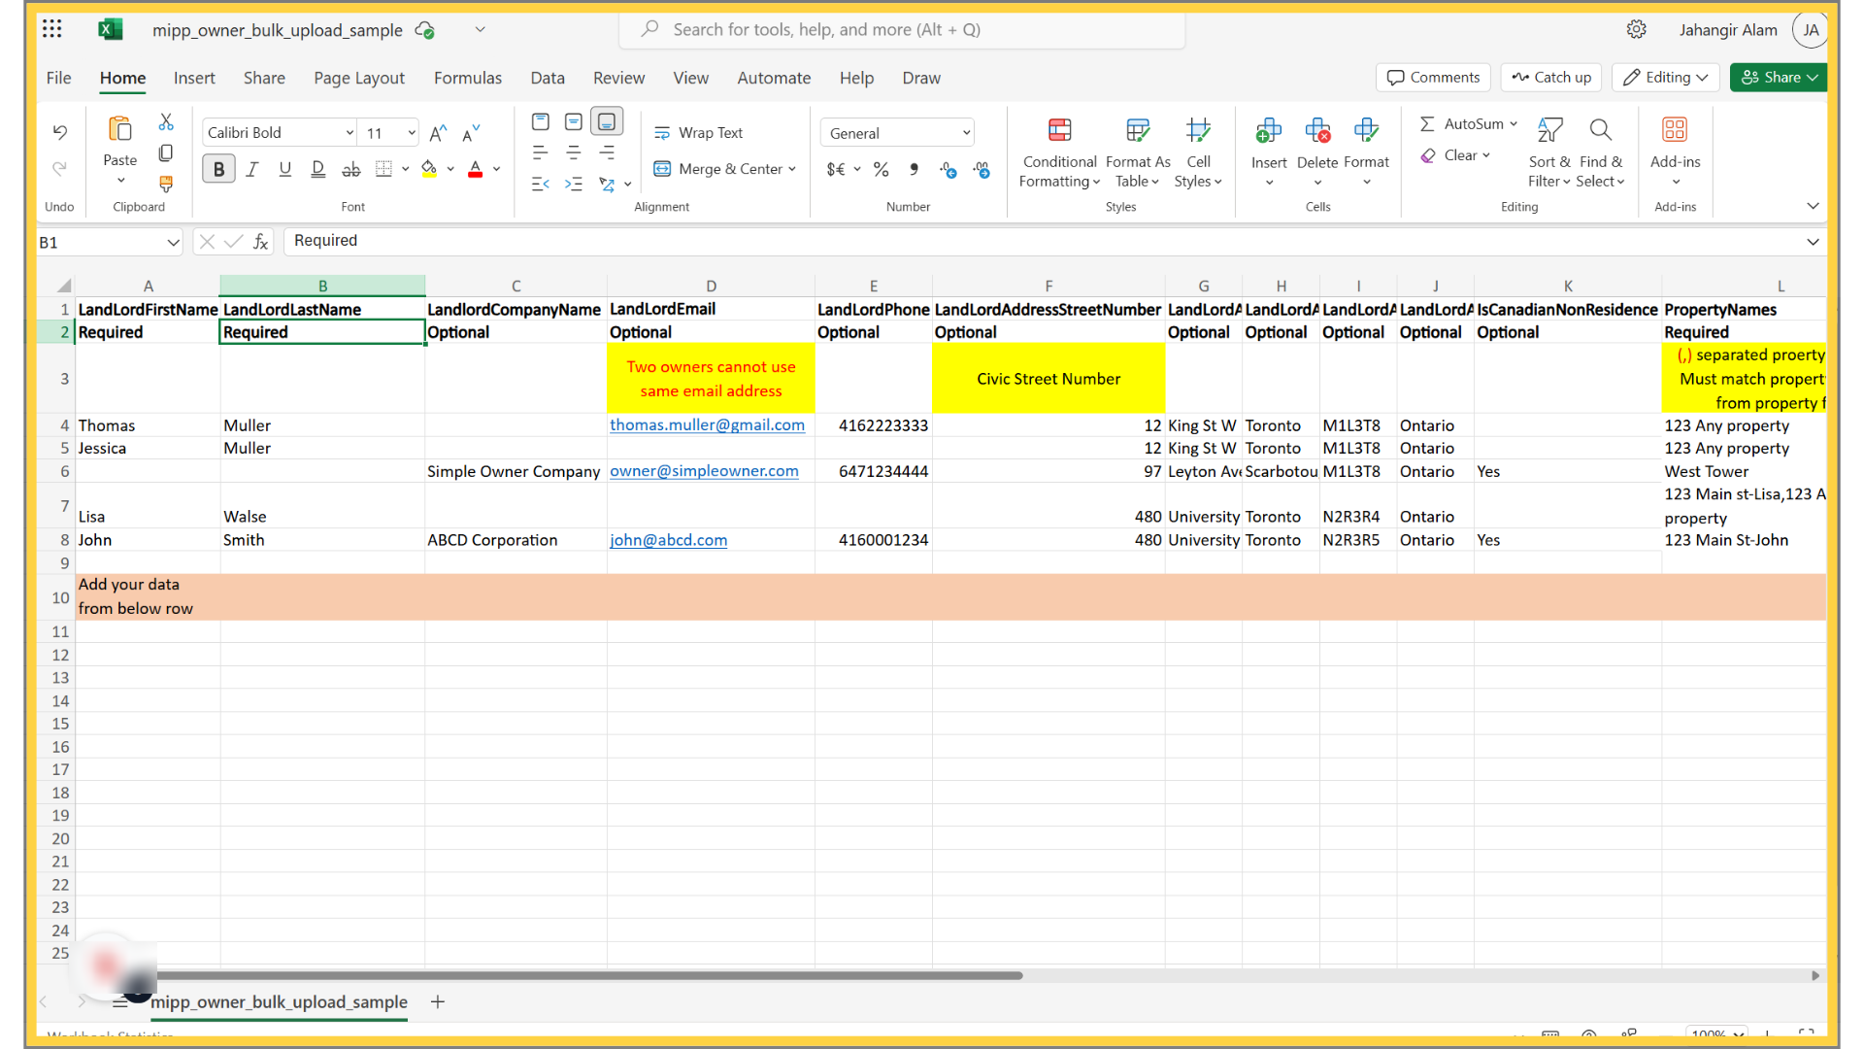Apply strikethrough formatting
This screenshot has width=1864, height=1049.
[x=351, y=169]
